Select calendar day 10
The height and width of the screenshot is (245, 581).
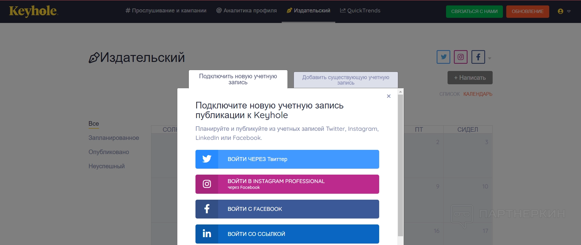pos(468,200)
